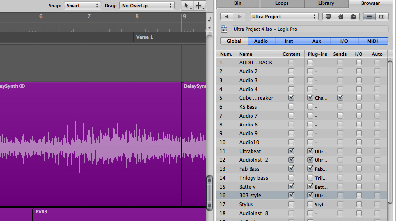This screenshot has height=221, width=396.
Task: Select the AudioInst 8 row name
Action: coord(253,213)
